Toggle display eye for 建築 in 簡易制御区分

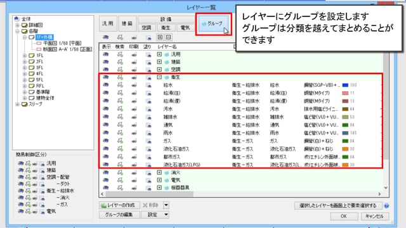click(21, 170)
